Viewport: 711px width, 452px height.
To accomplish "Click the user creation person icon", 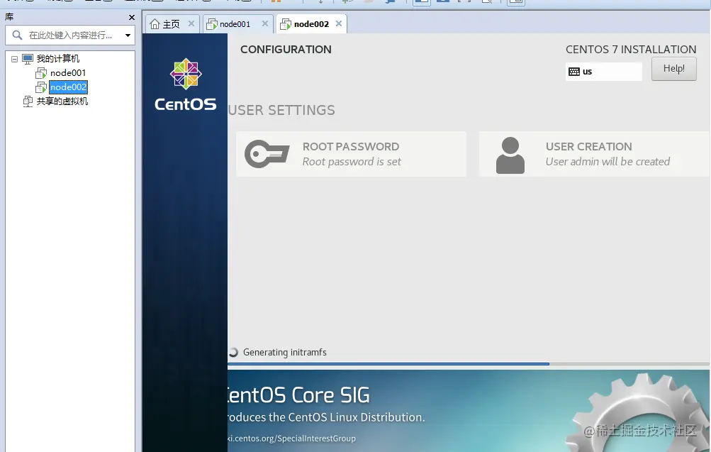I will pyautogui.click(x=510, y=155).
